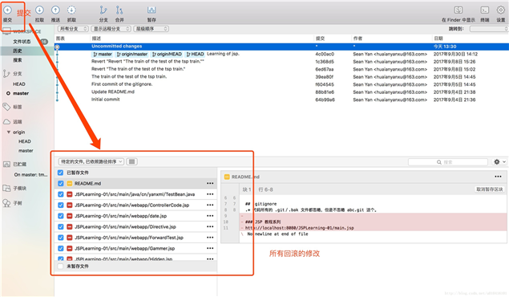This screenshot has height=297, width=509.
Task: Click the 分支 branch icon in sidebar
Action: (6, 73)
